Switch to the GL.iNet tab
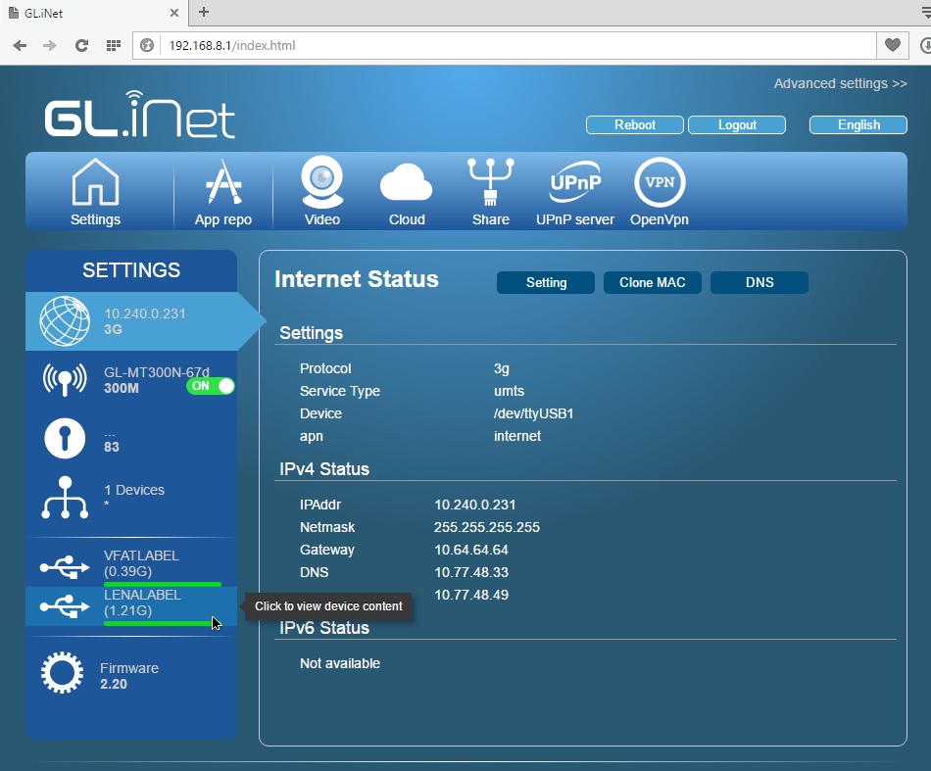This screenshot has width=931, height=771. [x=94, y=13]
